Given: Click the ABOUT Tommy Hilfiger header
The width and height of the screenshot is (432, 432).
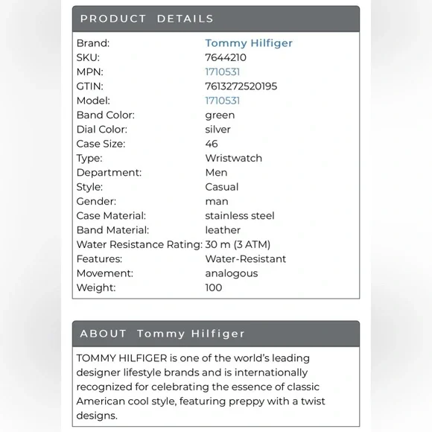Looking at the screenshot, I should coord(216,334).
